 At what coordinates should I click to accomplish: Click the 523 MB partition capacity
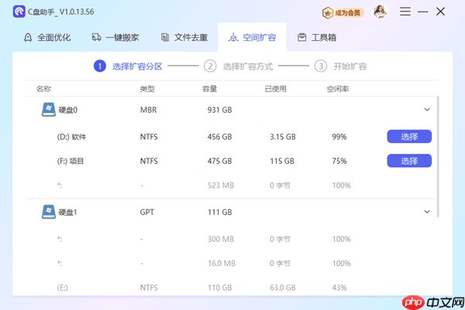click(x=221, y=186)
